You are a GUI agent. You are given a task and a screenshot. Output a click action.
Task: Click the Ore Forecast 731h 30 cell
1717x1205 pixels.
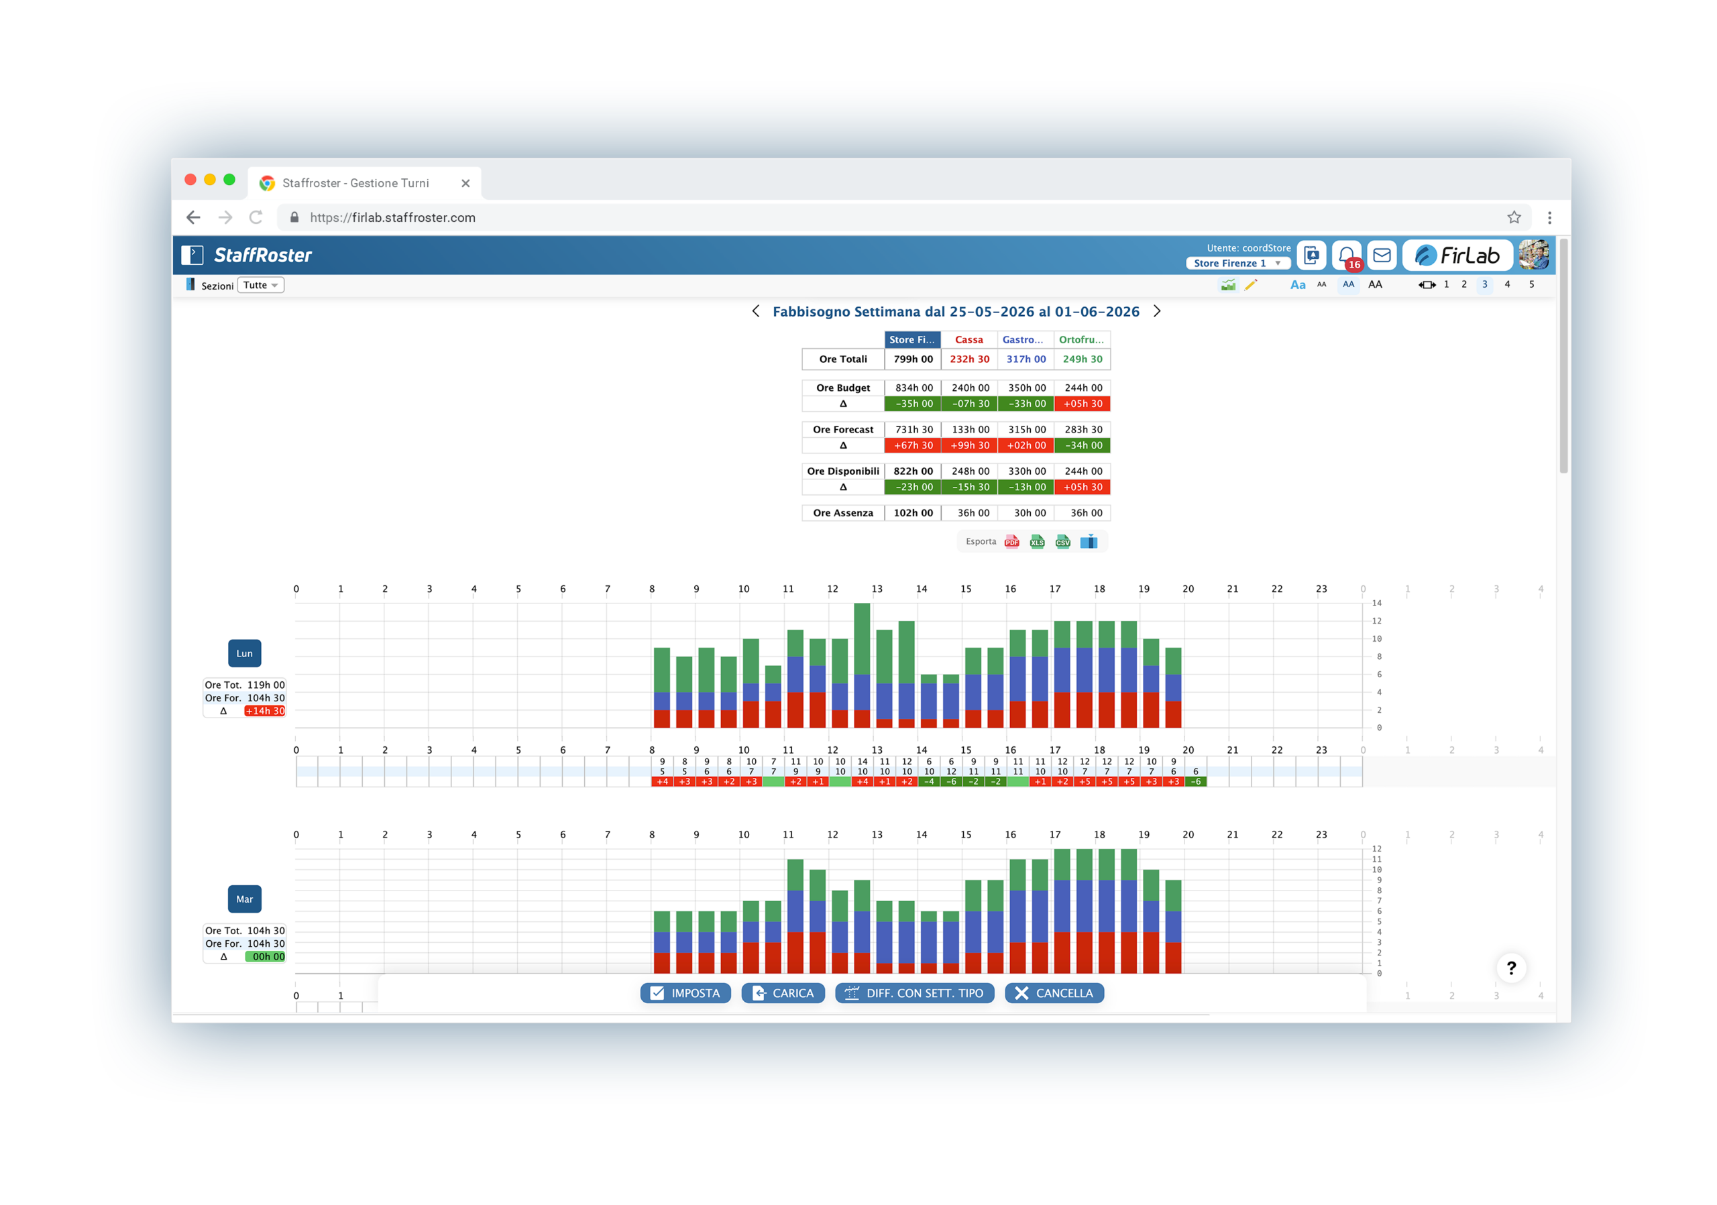(913, 430)
